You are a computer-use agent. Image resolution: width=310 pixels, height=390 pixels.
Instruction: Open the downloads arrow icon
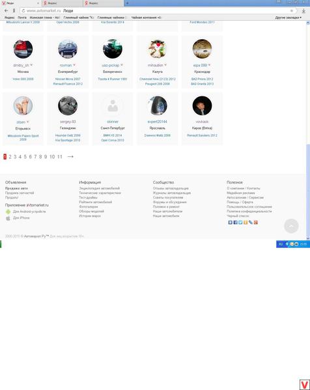coord(303,11)
